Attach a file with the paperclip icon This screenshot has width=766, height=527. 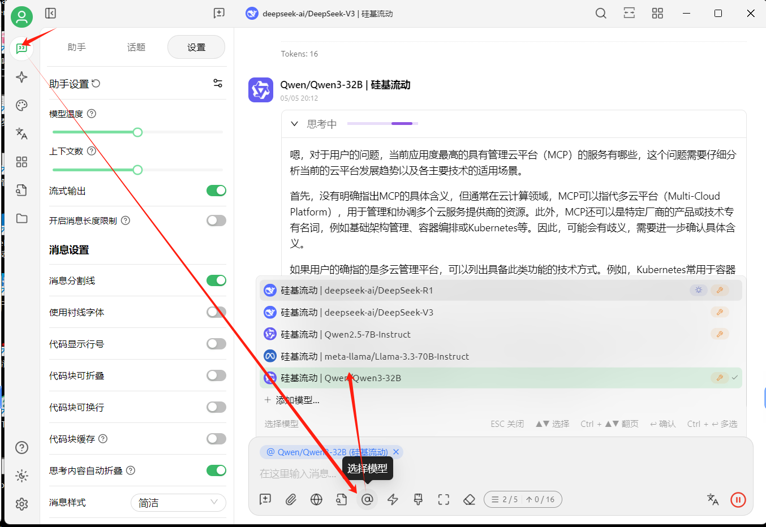tap(291, 499)
